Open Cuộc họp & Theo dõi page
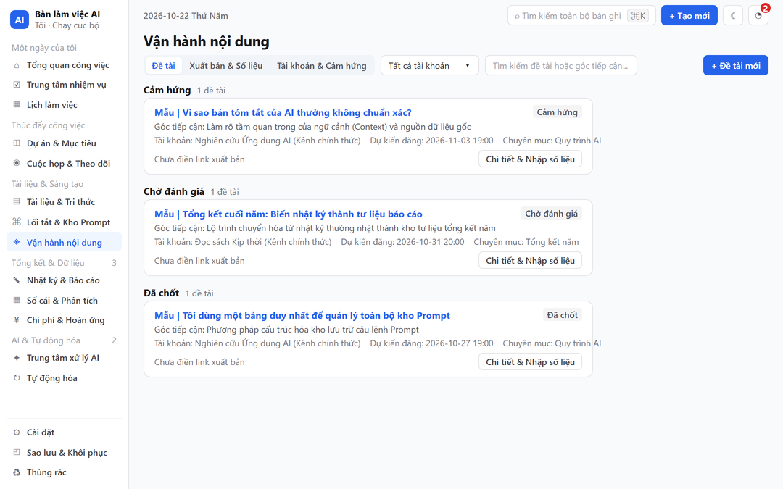 point(64,163)
